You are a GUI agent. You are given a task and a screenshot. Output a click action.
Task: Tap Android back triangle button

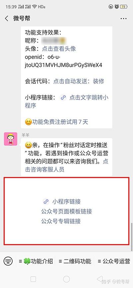(99, 279)
